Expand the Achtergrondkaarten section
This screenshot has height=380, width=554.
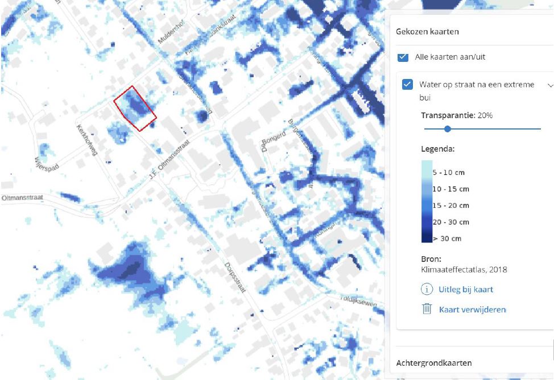click(433, 363)
